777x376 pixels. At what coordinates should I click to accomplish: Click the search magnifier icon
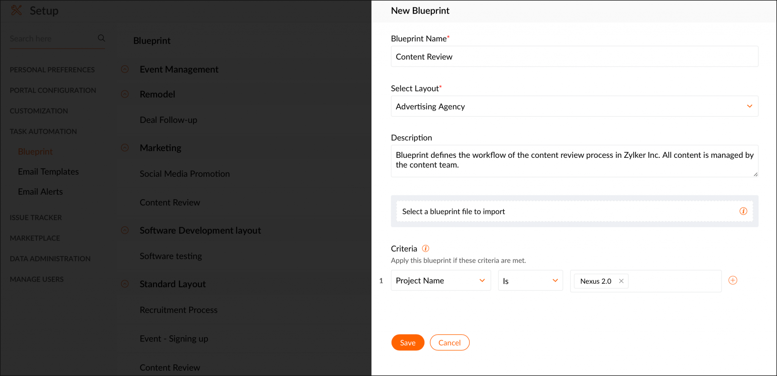(101, 38)
